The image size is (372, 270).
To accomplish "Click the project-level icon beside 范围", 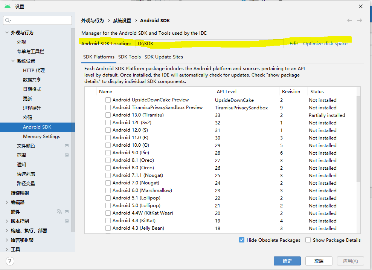I will 67,155.
